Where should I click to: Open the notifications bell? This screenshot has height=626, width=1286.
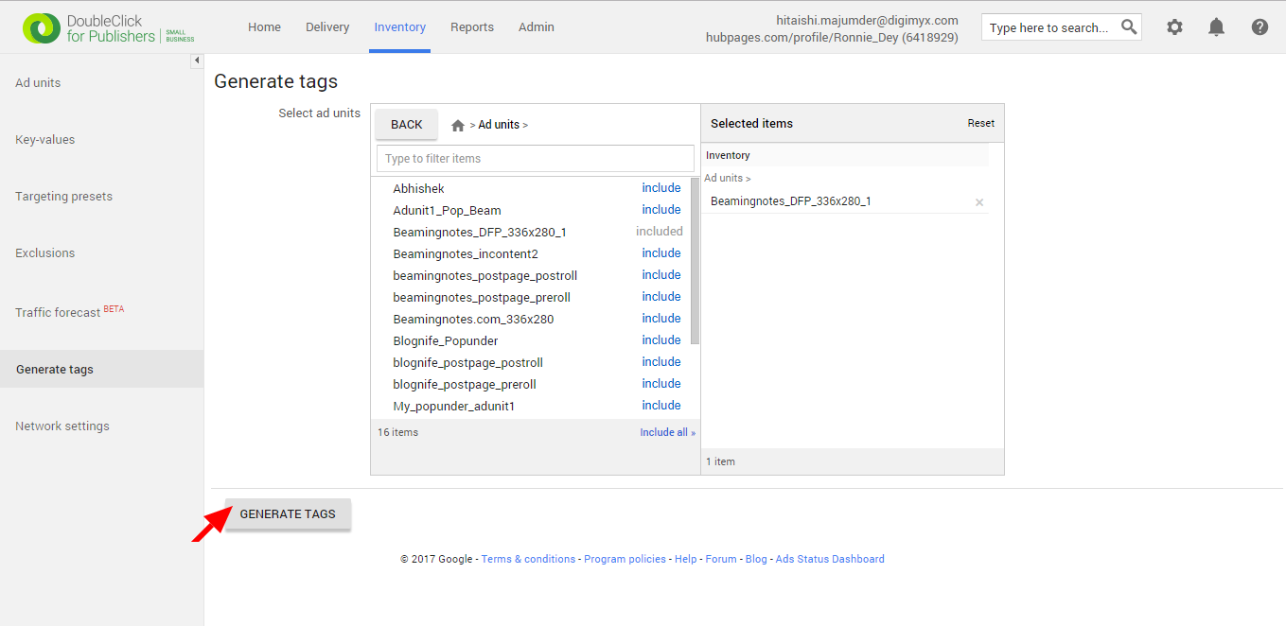point(1216,26)
